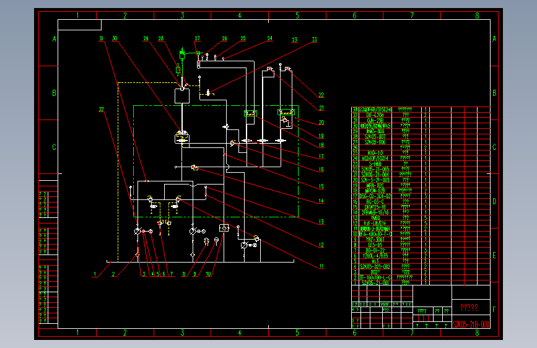Click callout number 32 on left side

[101, 110]
